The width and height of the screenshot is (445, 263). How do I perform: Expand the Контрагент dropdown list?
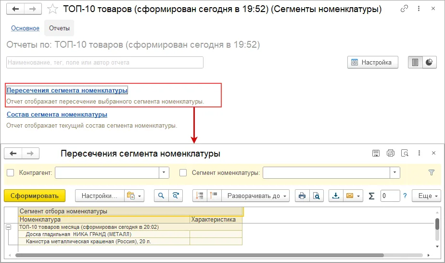click(x=164, y=172)
